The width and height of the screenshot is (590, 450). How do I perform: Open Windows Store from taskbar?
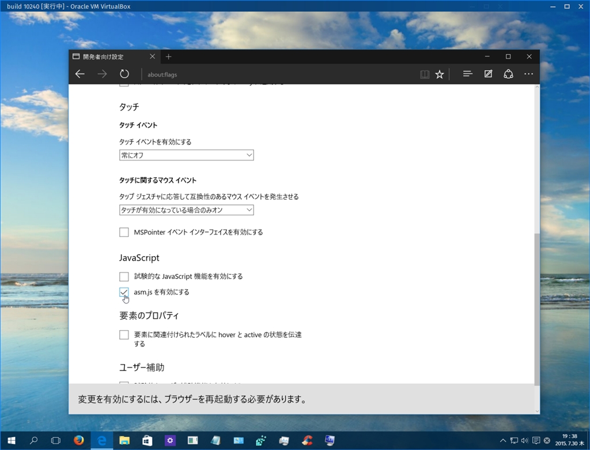point(147,441)
